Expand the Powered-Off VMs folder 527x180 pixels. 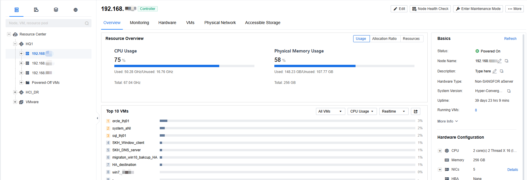tap(21, 83)
